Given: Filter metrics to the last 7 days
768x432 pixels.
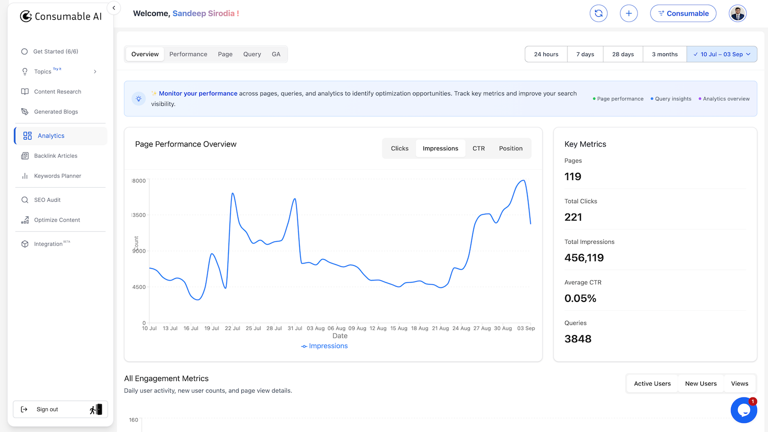Looking at the screenshot, I should click(x=585, y=54).
